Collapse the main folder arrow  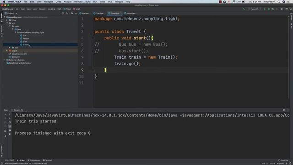pyautogui.click(x=10, y=26)
